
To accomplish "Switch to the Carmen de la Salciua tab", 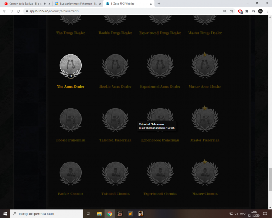I will tap(27, 4).
